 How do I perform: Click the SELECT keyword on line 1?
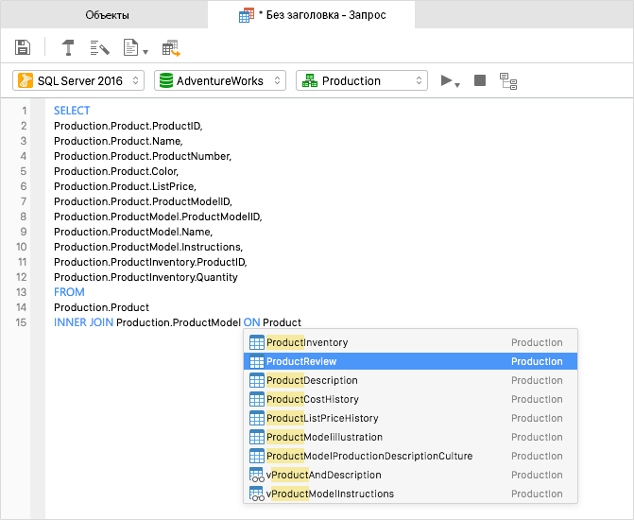72,111
